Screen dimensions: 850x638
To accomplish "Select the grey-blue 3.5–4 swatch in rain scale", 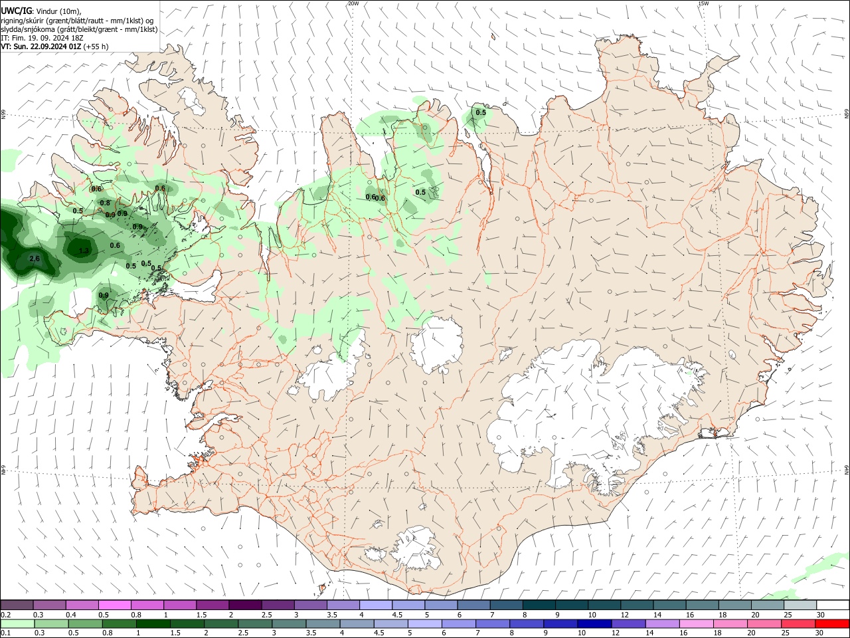I will (323, 623).
